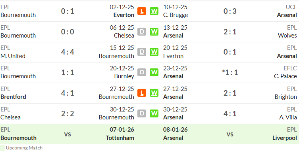Screen dimensions: 299x153
Task: Click the Wolves team name
Action: (x=287, y=36)
